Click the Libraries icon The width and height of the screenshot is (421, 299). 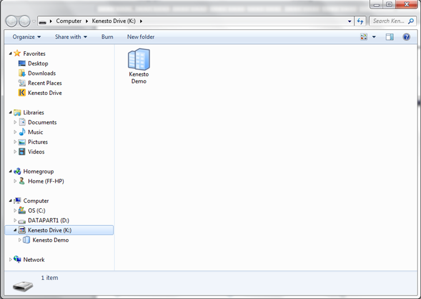tap(17, 112)
